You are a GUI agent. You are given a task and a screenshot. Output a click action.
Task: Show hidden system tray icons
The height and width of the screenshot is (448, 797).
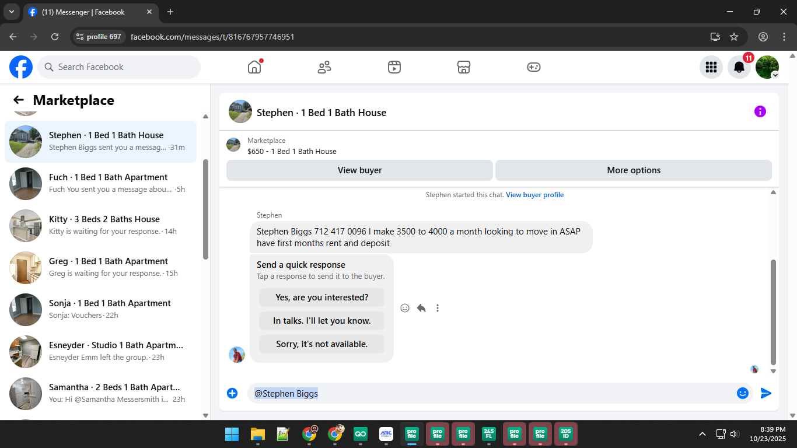(x=702, y=434)
